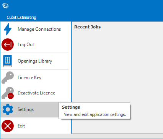Click the red X Exit icon
This screenshot has width=163, height=139.
coord(8,126)
